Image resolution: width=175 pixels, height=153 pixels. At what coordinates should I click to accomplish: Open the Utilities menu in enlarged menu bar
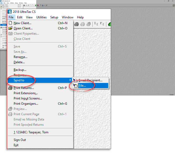(x=41, y=17)
